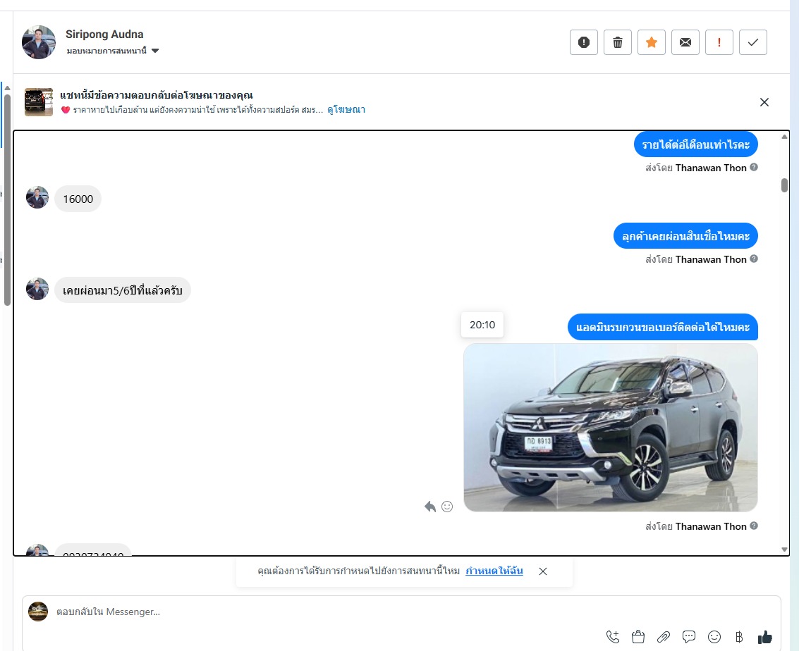This screenshot has width=799, height=651.
Task: Click the customer avatar next to '16000'
Action: [37, 197]
